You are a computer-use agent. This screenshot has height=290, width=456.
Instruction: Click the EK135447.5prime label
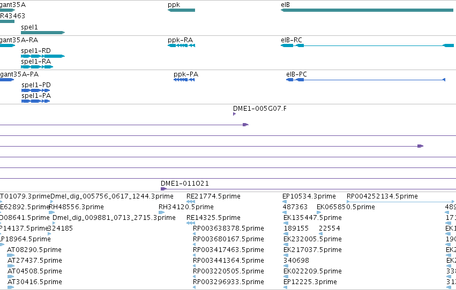click(x=312, y=217)
